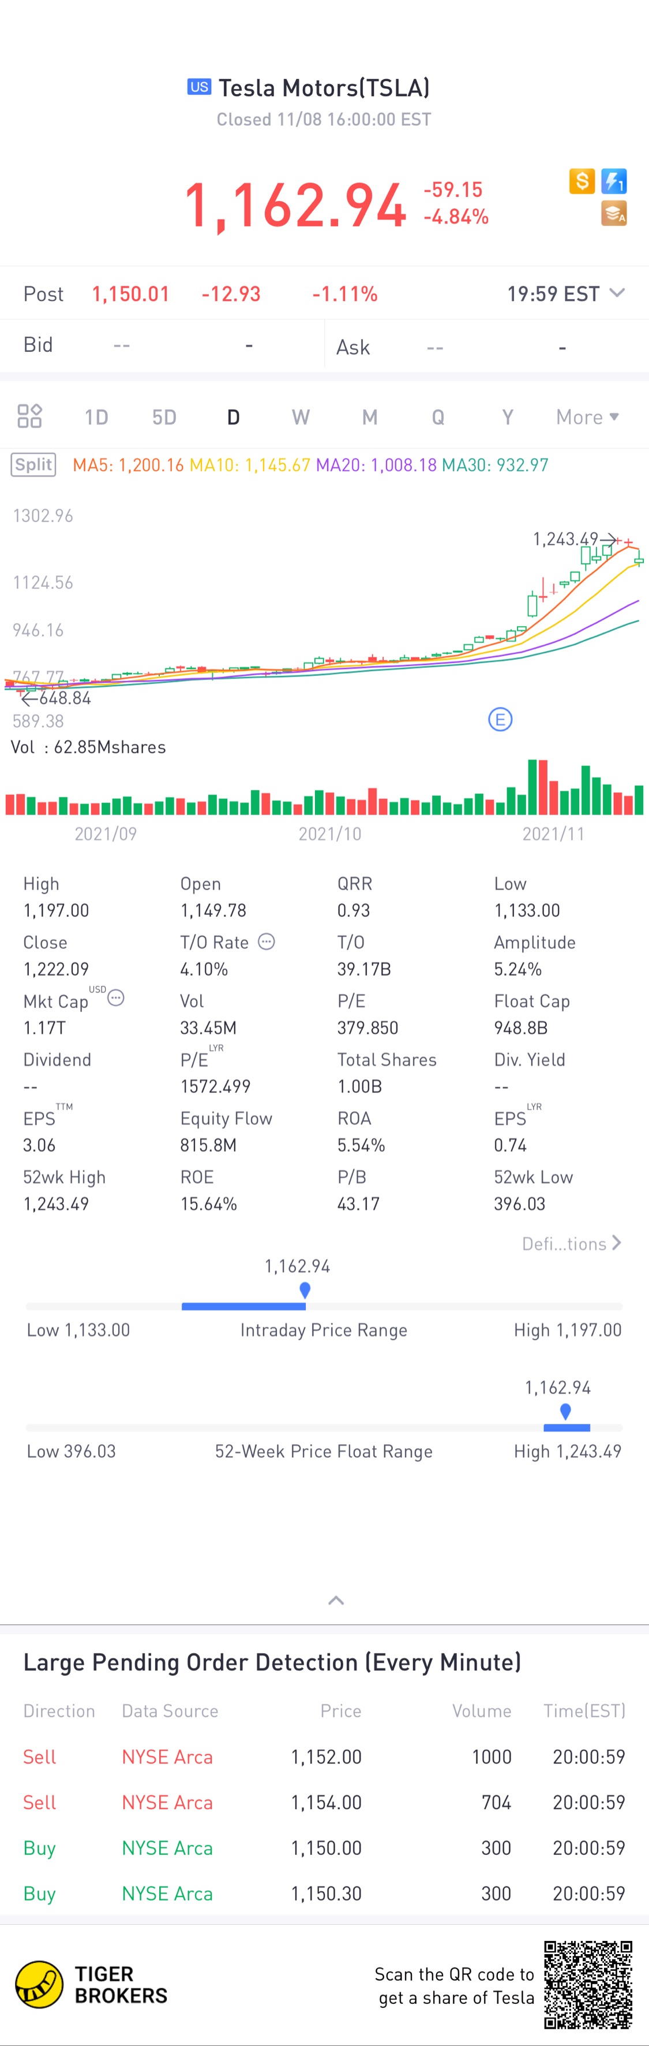Tap the Equity Flow value 815.8M
Screen dimensions: 649x2046
(x=208, y=1145)
